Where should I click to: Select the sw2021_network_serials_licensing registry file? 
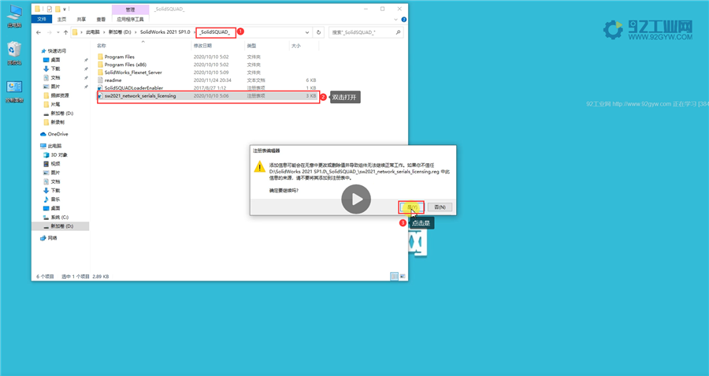tap(208, 96)
